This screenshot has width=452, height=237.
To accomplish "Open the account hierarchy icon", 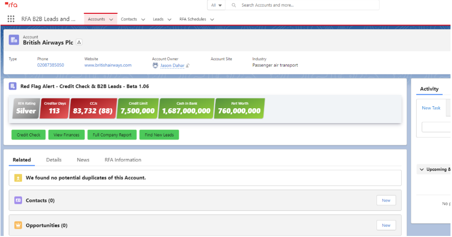I will [x=79, y=43].
